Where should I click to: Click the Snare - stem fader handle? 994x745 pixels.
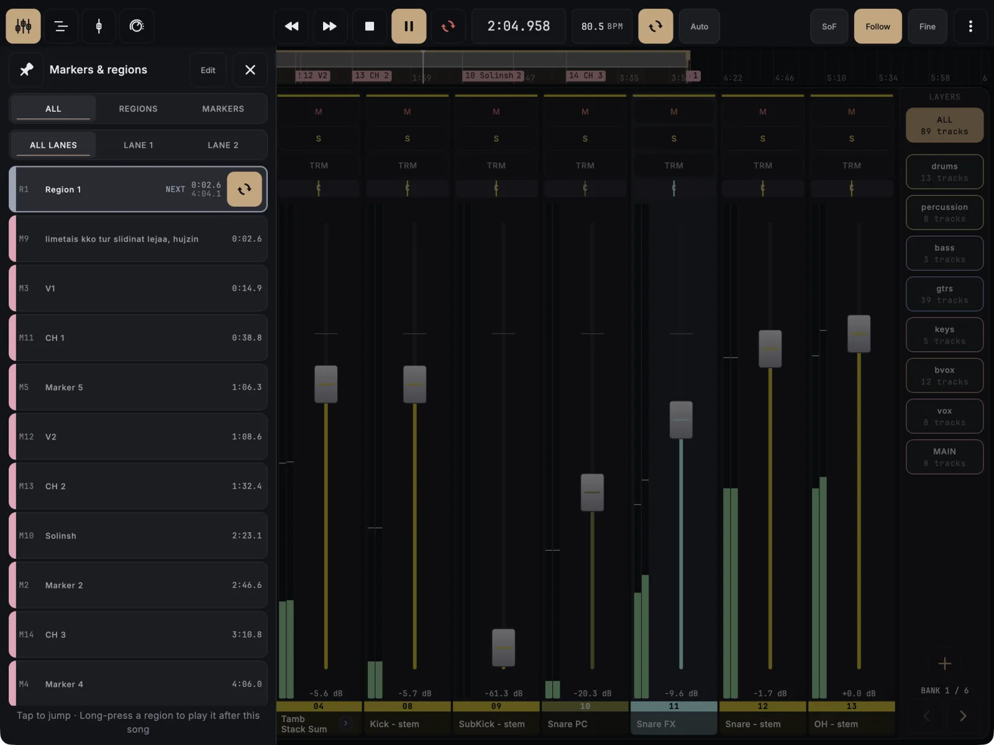click(770, 349)
